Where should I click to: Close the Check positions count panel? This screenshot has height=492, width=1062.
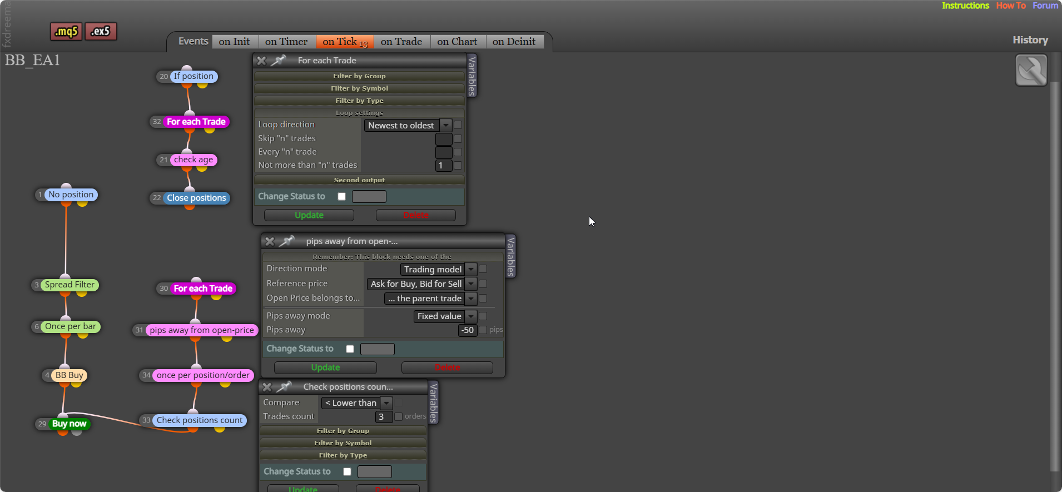point(267,387)
